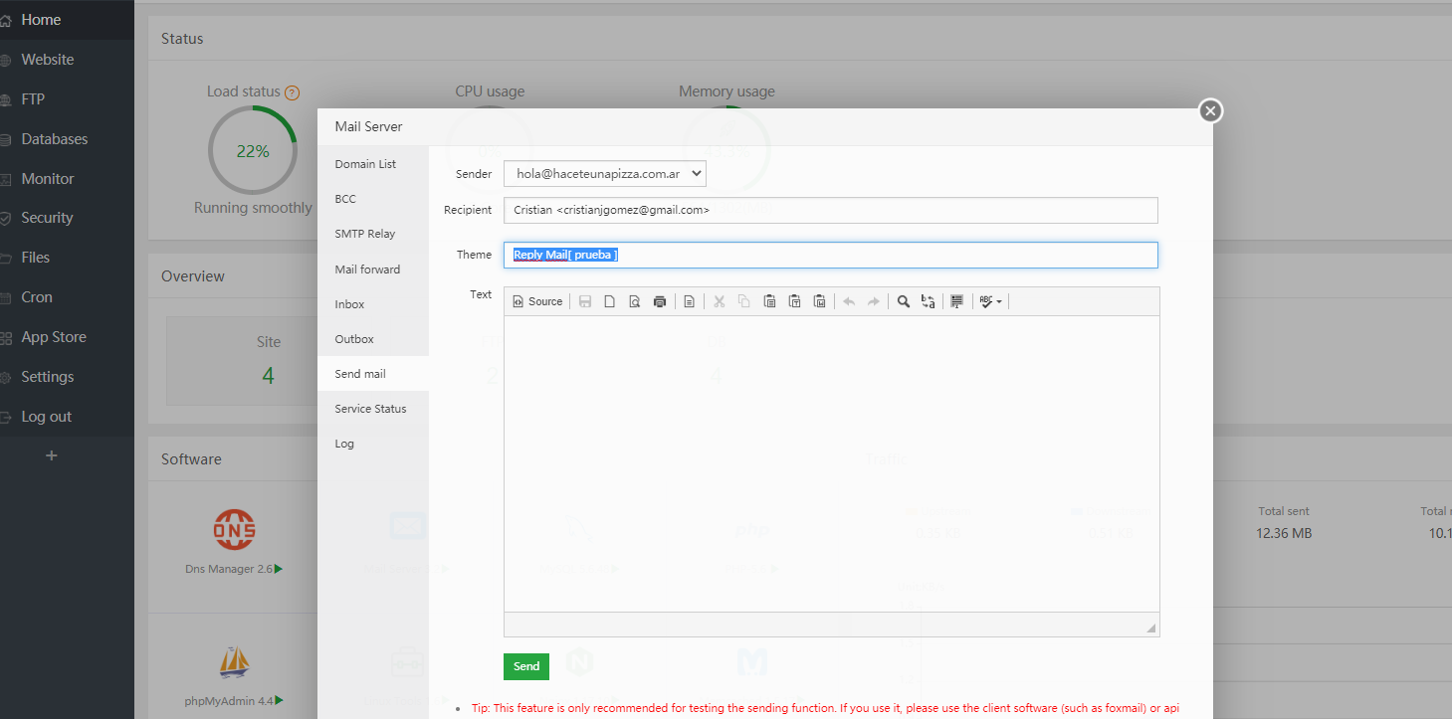
Task: Open the Service Status tab
Action: tap(370, 409)
